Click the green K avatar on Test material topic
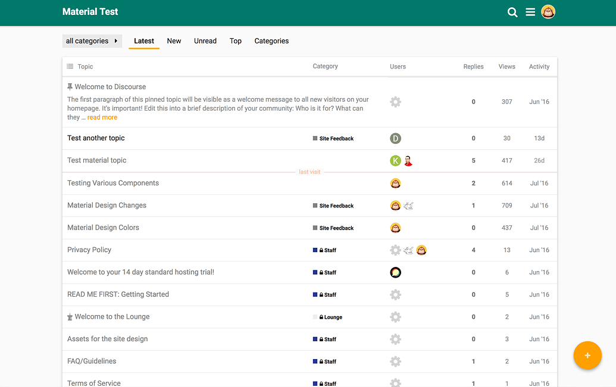 [395, 161]
